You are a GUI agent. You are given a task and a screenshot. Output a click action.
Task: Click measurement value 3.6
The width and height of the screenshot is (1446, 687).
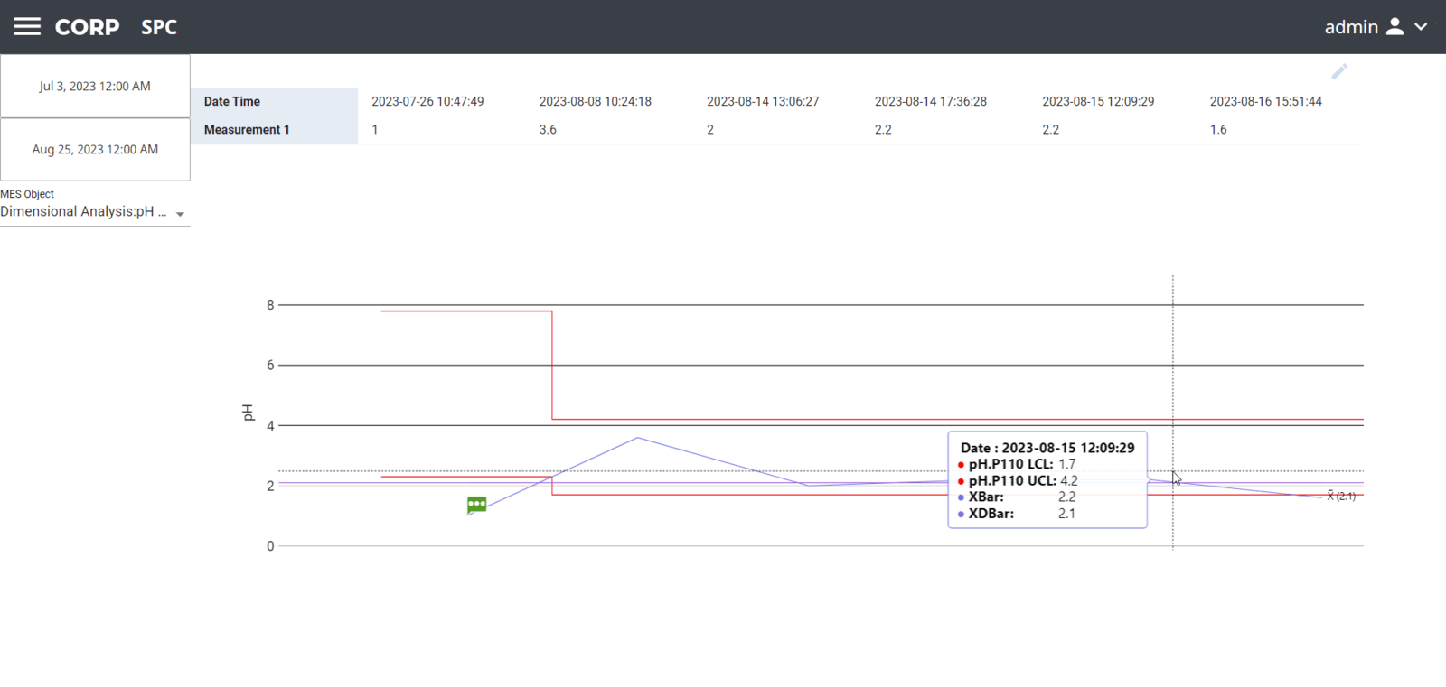(548, 130)
